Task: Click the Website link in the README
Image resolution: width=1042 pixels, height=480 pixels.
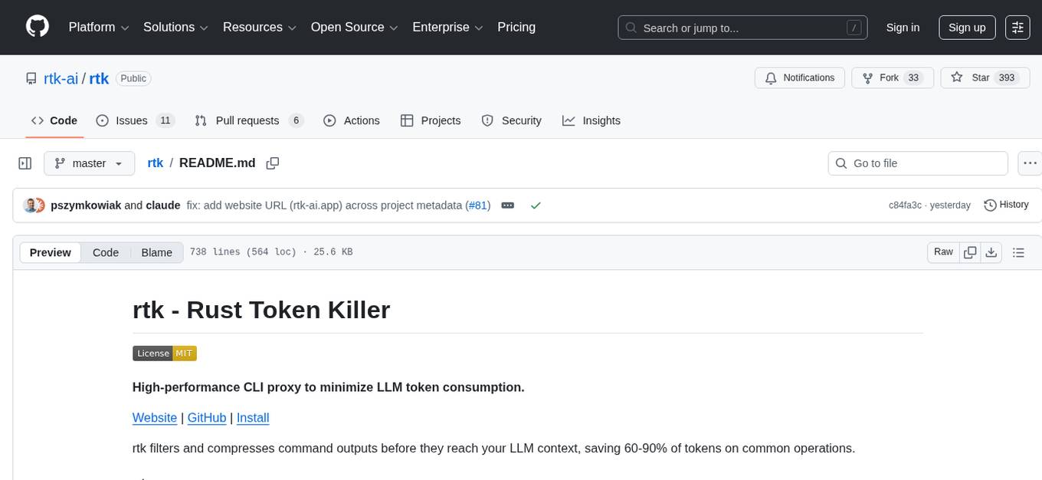Action: [155, 418]
